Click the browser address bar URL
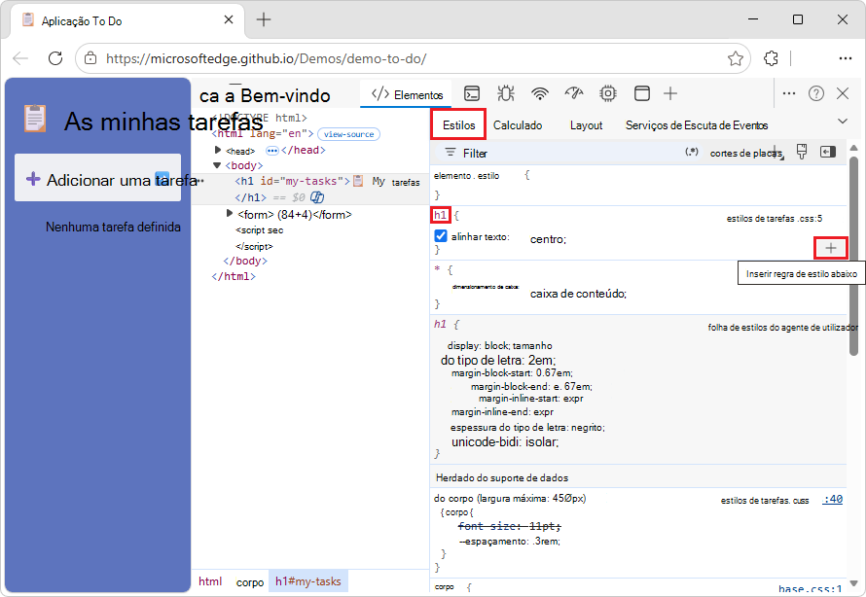Image resolution: width=866 pixels, height=597 pixels. 267,58
